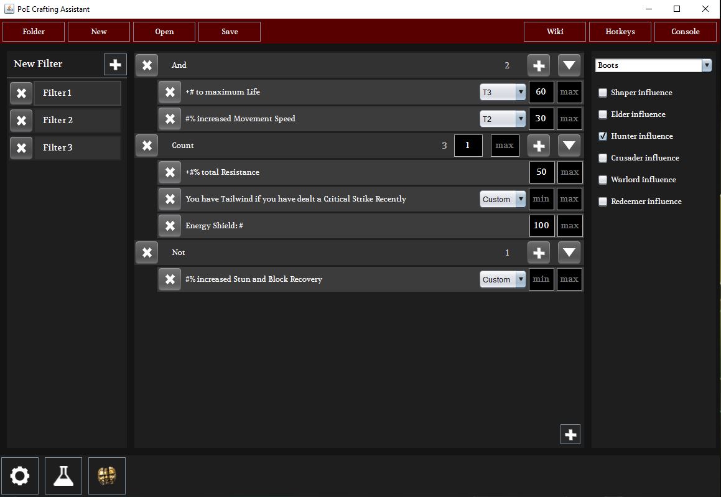The height and width of the screenshot is (497, 721).
Task: Enable Elder influence checkbox
Action: (x=603, y=114)
